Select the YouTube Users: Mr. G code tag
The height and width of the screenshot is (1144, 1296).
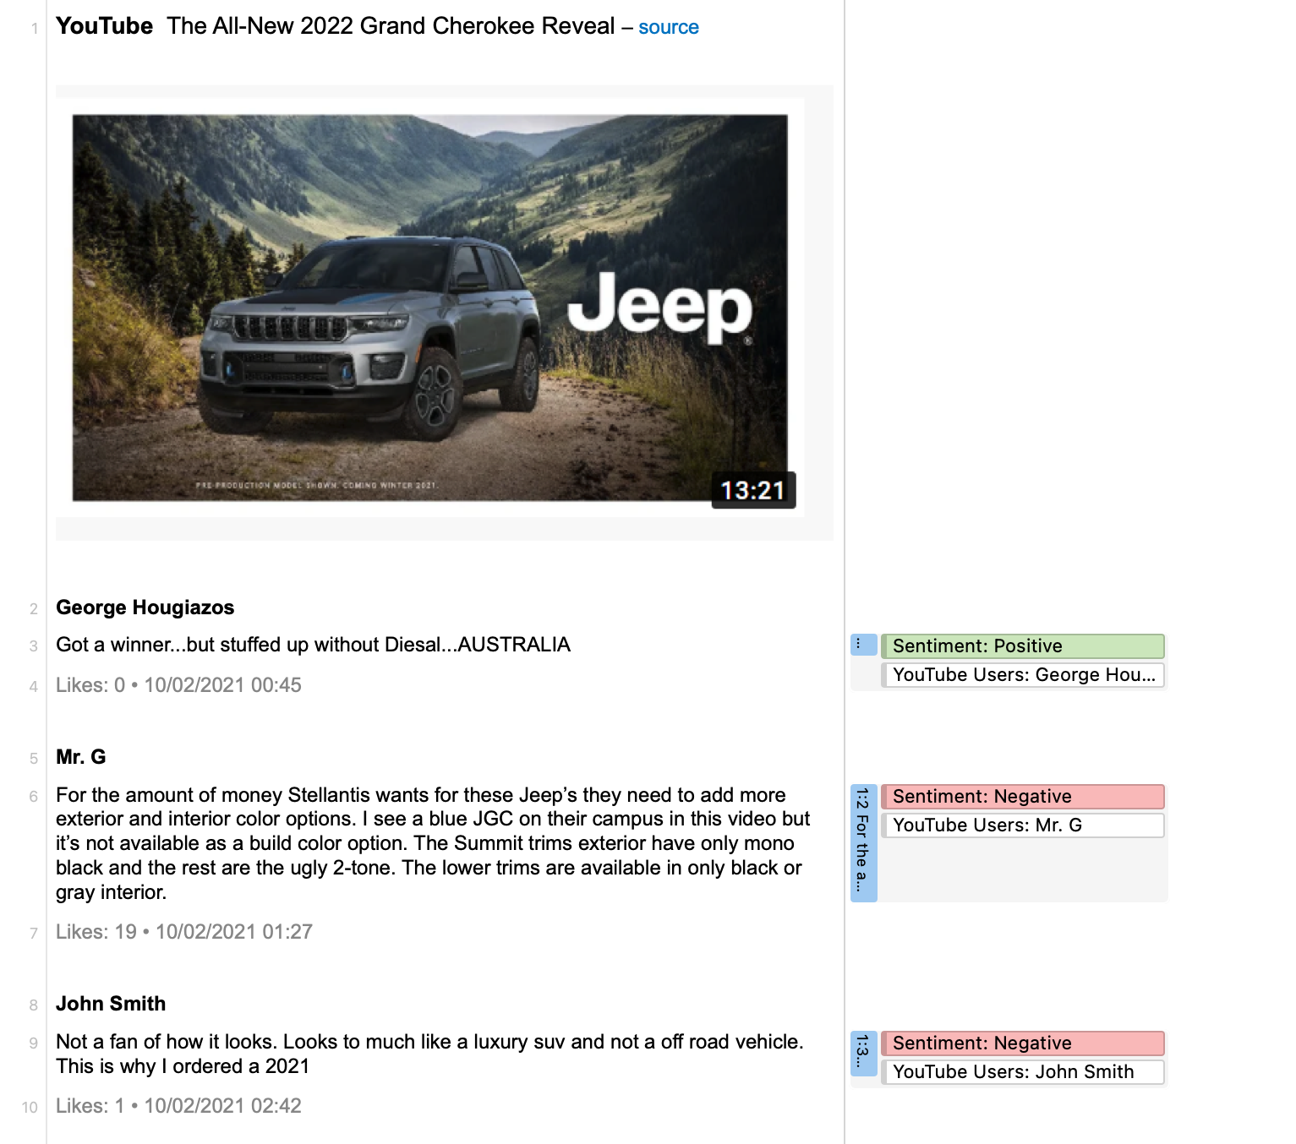coord(1023,825)
